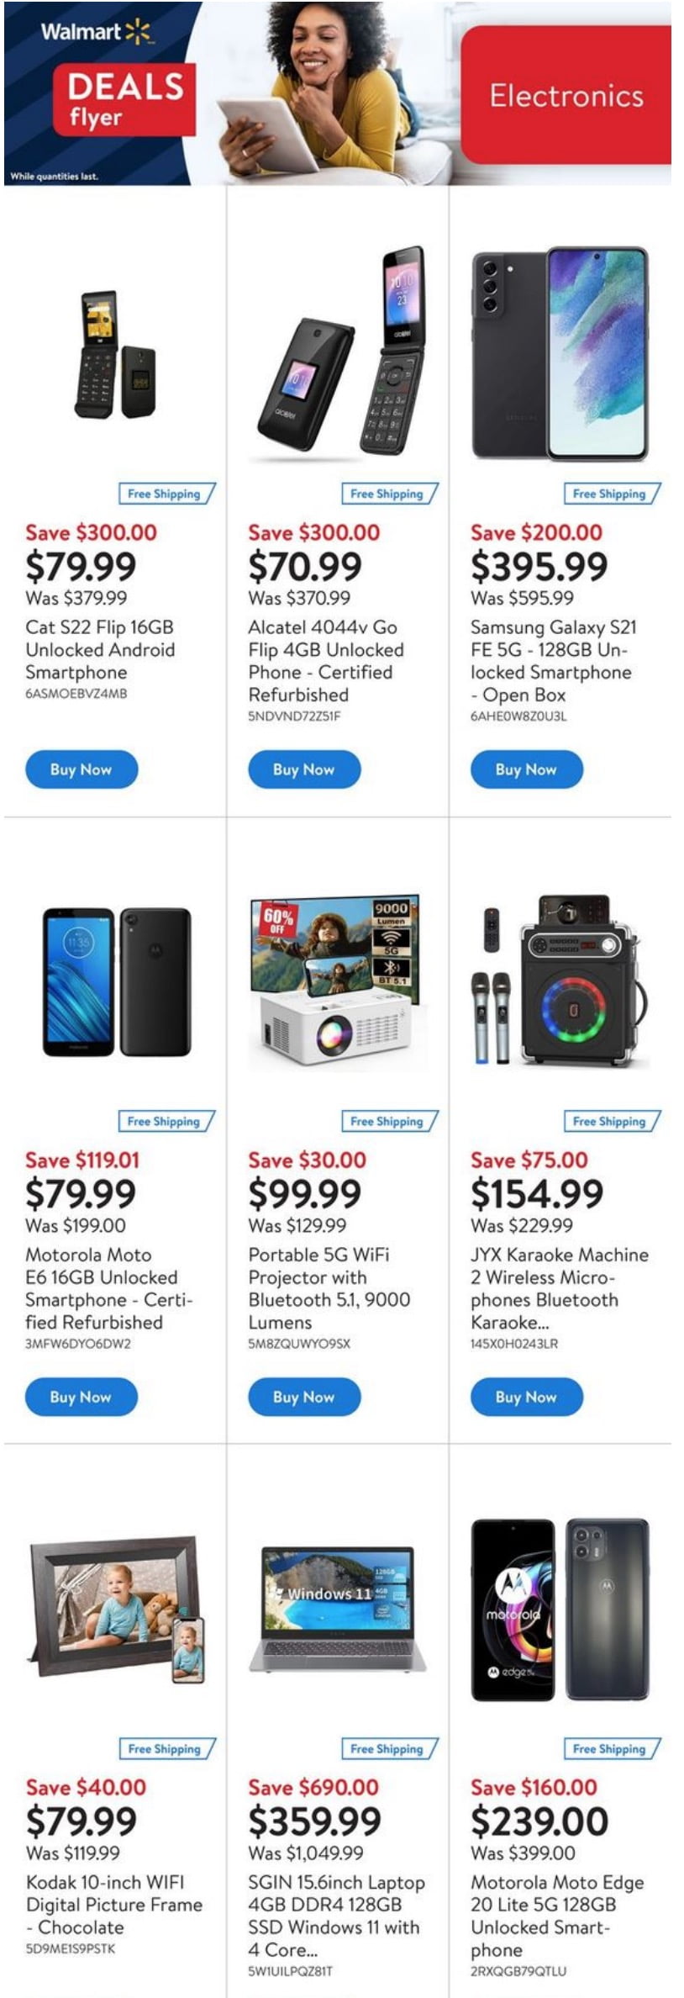The image size is (684, 1998).
Task: Select the Portable Projector product image
Action: pyautogui.click(x=334, y=980)
